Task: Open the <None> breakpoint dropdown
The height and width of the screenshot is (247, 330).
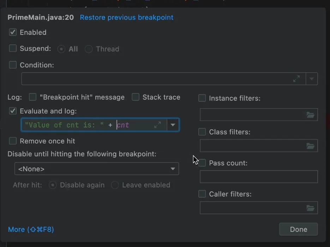Action: 96,169
